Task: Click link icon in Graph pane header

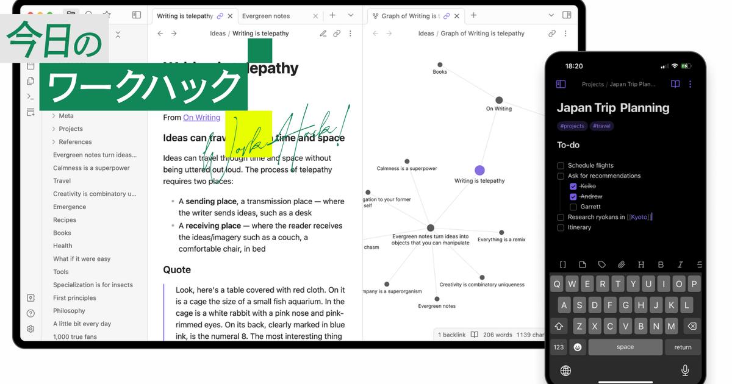Action: [x=552, y=34]
